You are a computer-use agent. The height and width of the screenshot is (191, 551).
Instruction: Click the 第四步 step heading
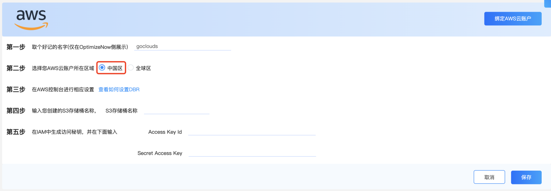pyautogui.click(x=16, y=111)
